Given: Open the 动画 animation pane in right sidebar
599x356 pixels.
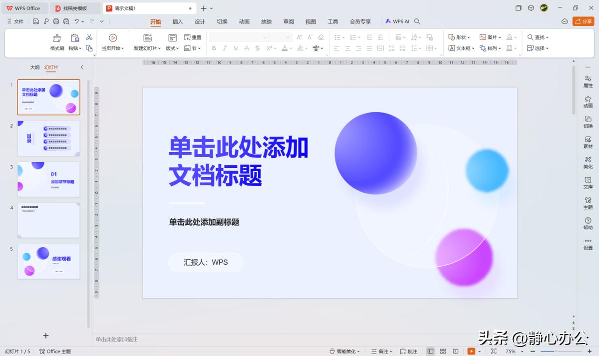Looking at the screenshot, I should (588, 102).
